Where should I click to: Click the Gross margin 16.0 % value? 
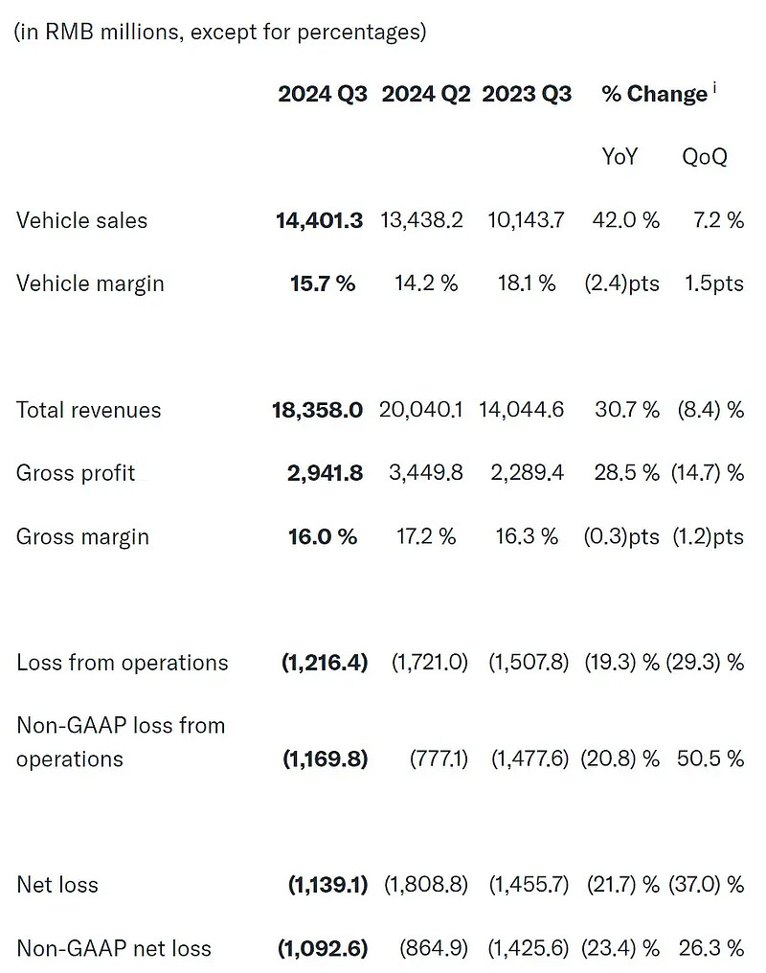pos(323,536)
